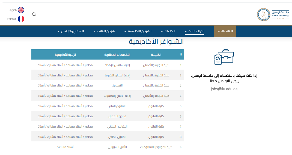Image resolution: width=292 pixels, height=155 pixels.
Task: Select the إدارة سلاسل الإمداد row cell
Action: (x=117, y=65)
